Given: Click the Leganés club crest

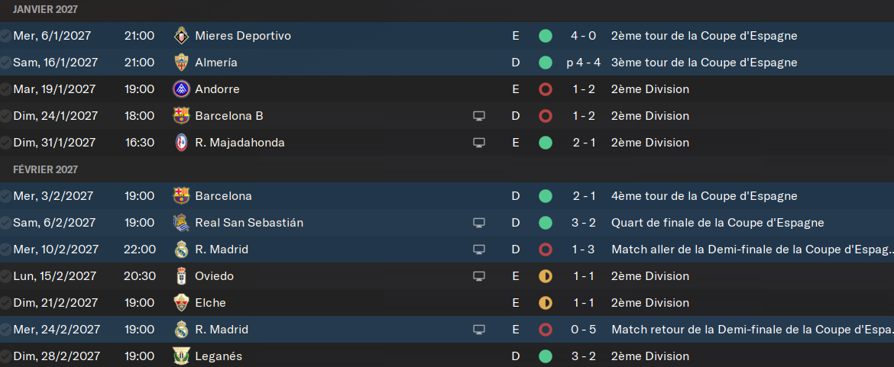Looking at the screenshot, I should (181, 357).
